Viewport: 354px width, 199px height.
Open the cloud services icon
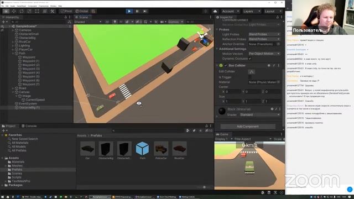(x=215, y=11)
